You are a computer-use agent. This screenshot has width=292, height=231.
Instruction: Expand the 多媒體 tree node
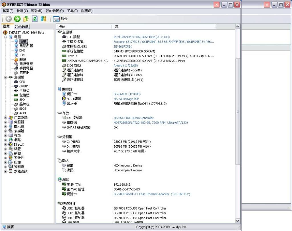(x=5, y=131)
